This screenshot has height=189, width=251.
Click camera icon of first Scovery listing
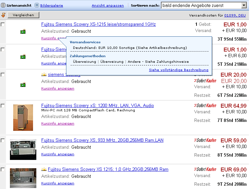pos(23,31)
